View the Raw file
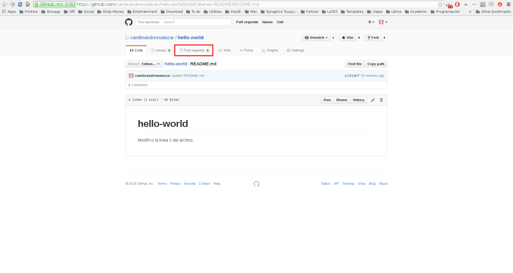The height and width of the screenshot is (273, 513). 327,100
